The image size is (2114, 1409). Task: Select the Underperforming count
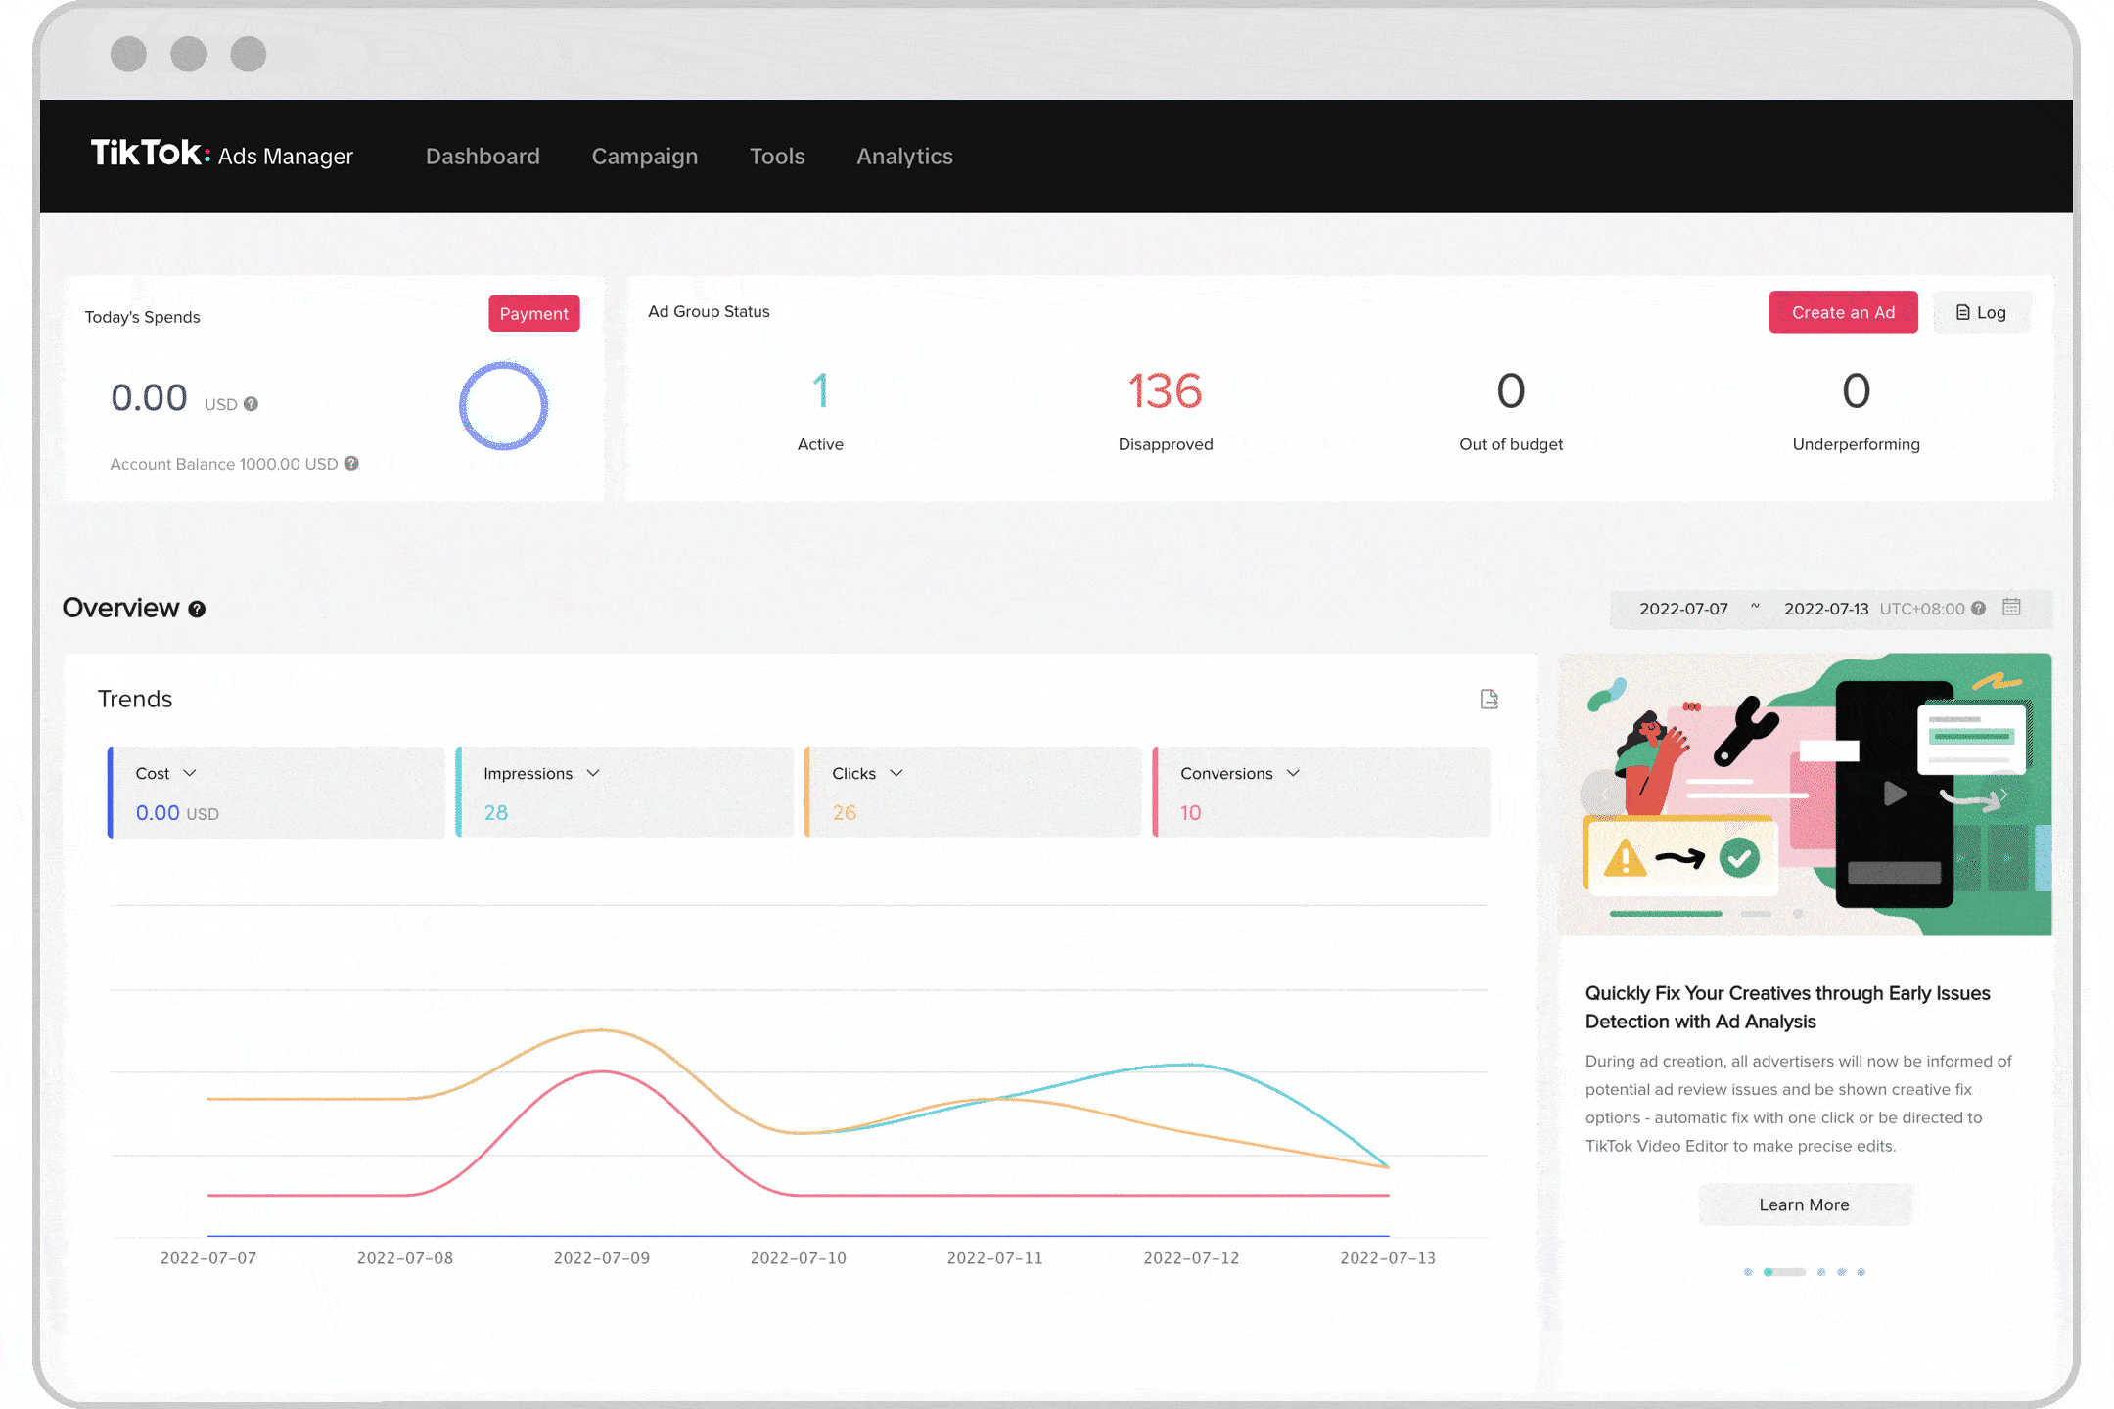coord(1856,390)
